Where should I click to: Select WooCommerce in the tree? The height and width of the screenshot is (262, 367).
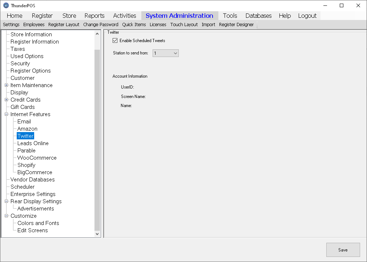click(37, 157)
